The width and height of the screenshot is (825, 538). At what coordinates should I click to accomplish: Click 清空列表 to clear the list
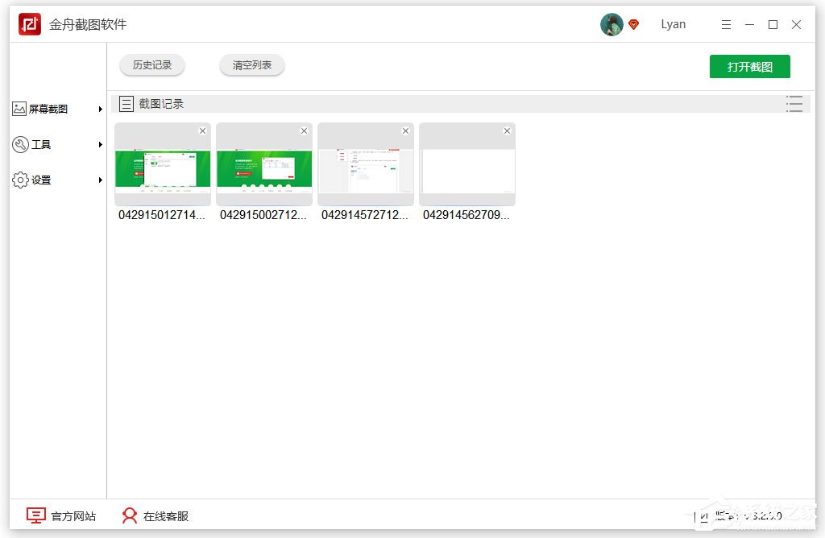(251, 66)
